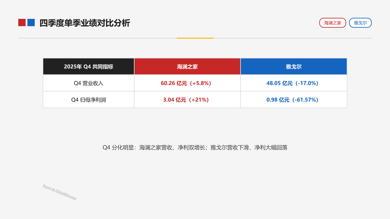Screen dimensions: 390x219
Task: Select the red 海澜之家 table header
Action: point(187,66)
